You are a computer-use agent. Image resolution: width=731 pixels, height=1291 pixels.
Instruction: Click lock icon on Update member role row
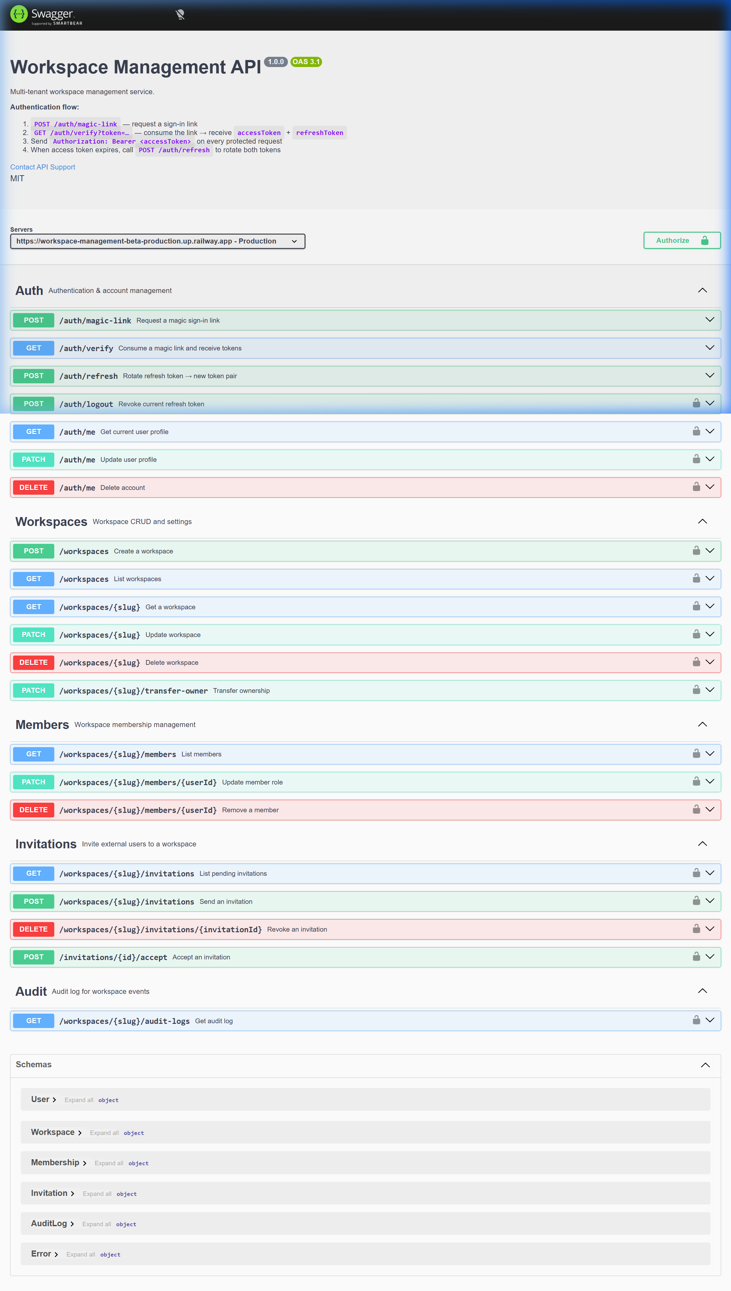pos(696,782)
